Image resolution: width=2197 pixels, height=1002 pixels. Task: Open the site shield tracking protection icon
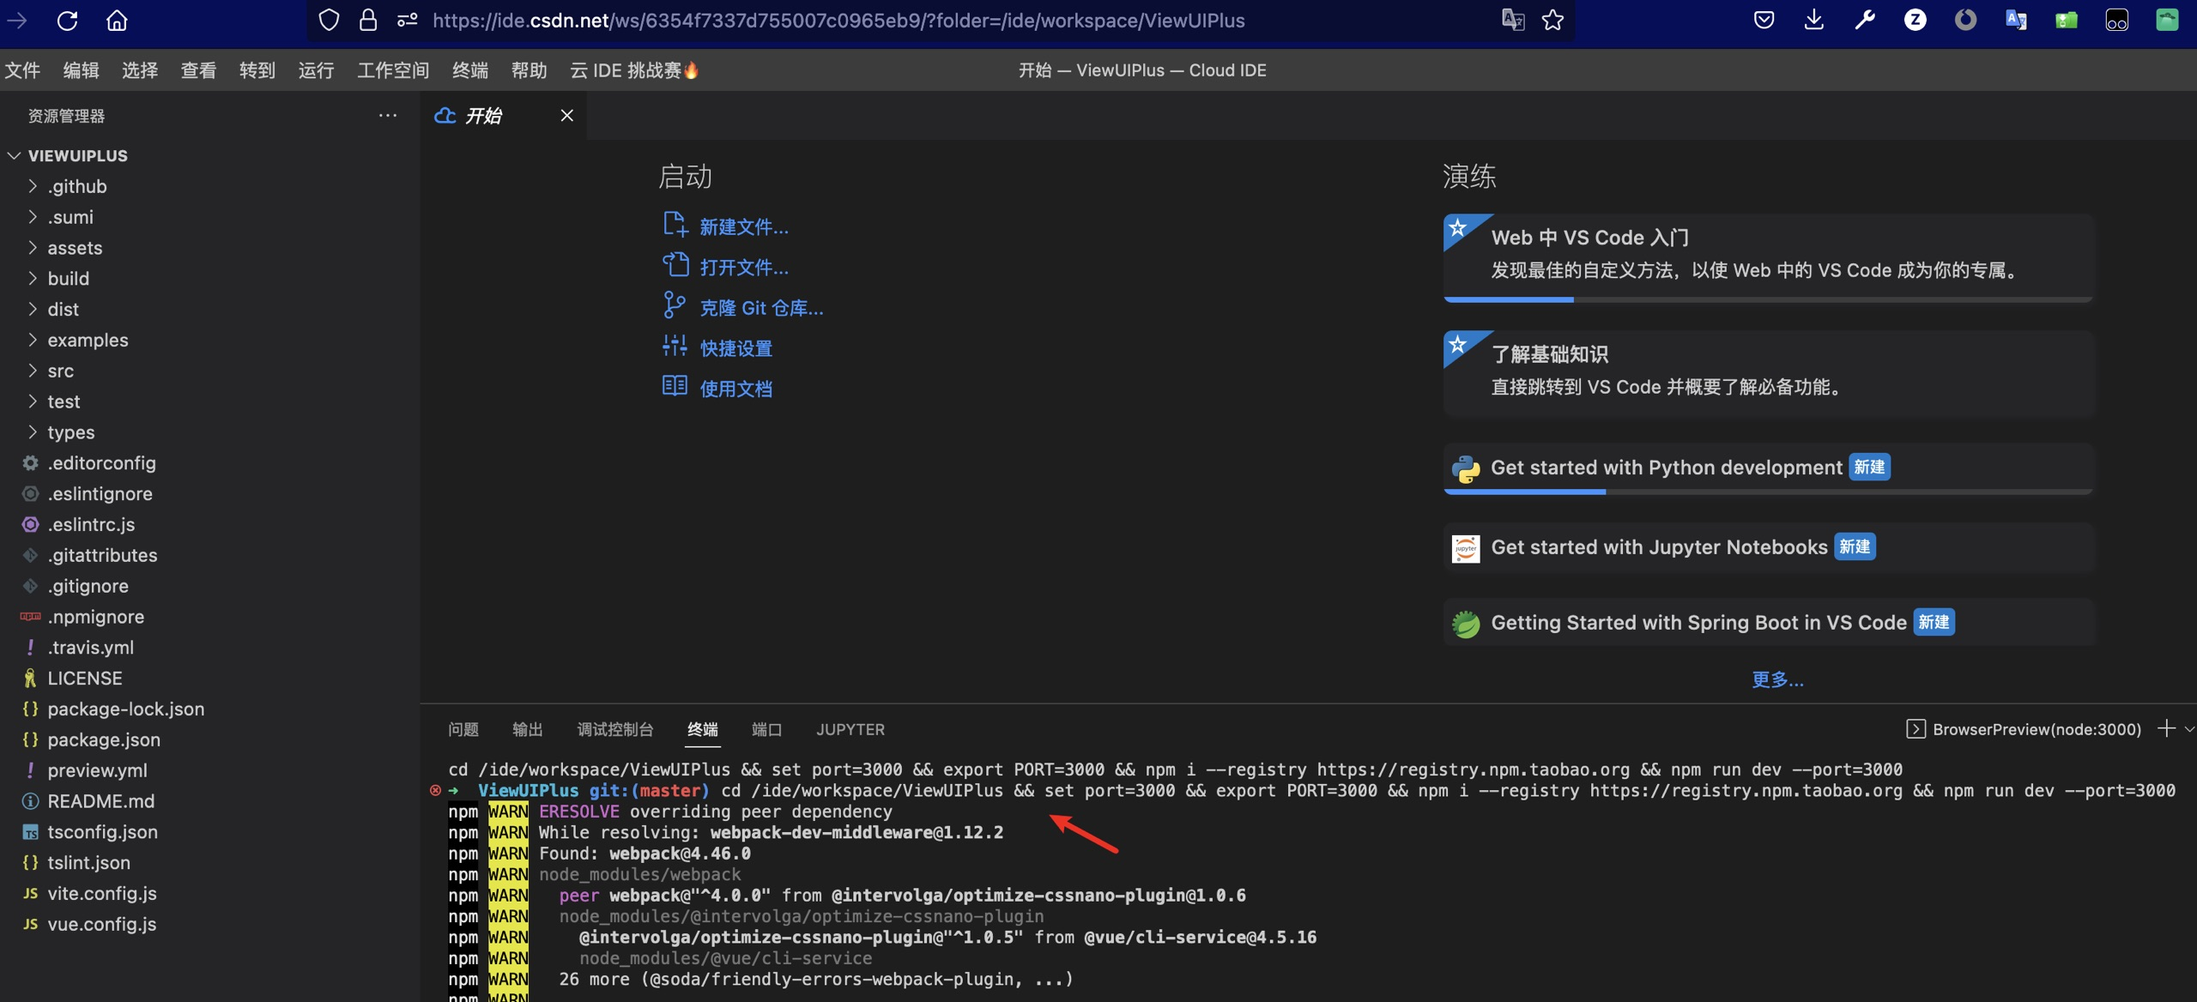coord(329,20)
